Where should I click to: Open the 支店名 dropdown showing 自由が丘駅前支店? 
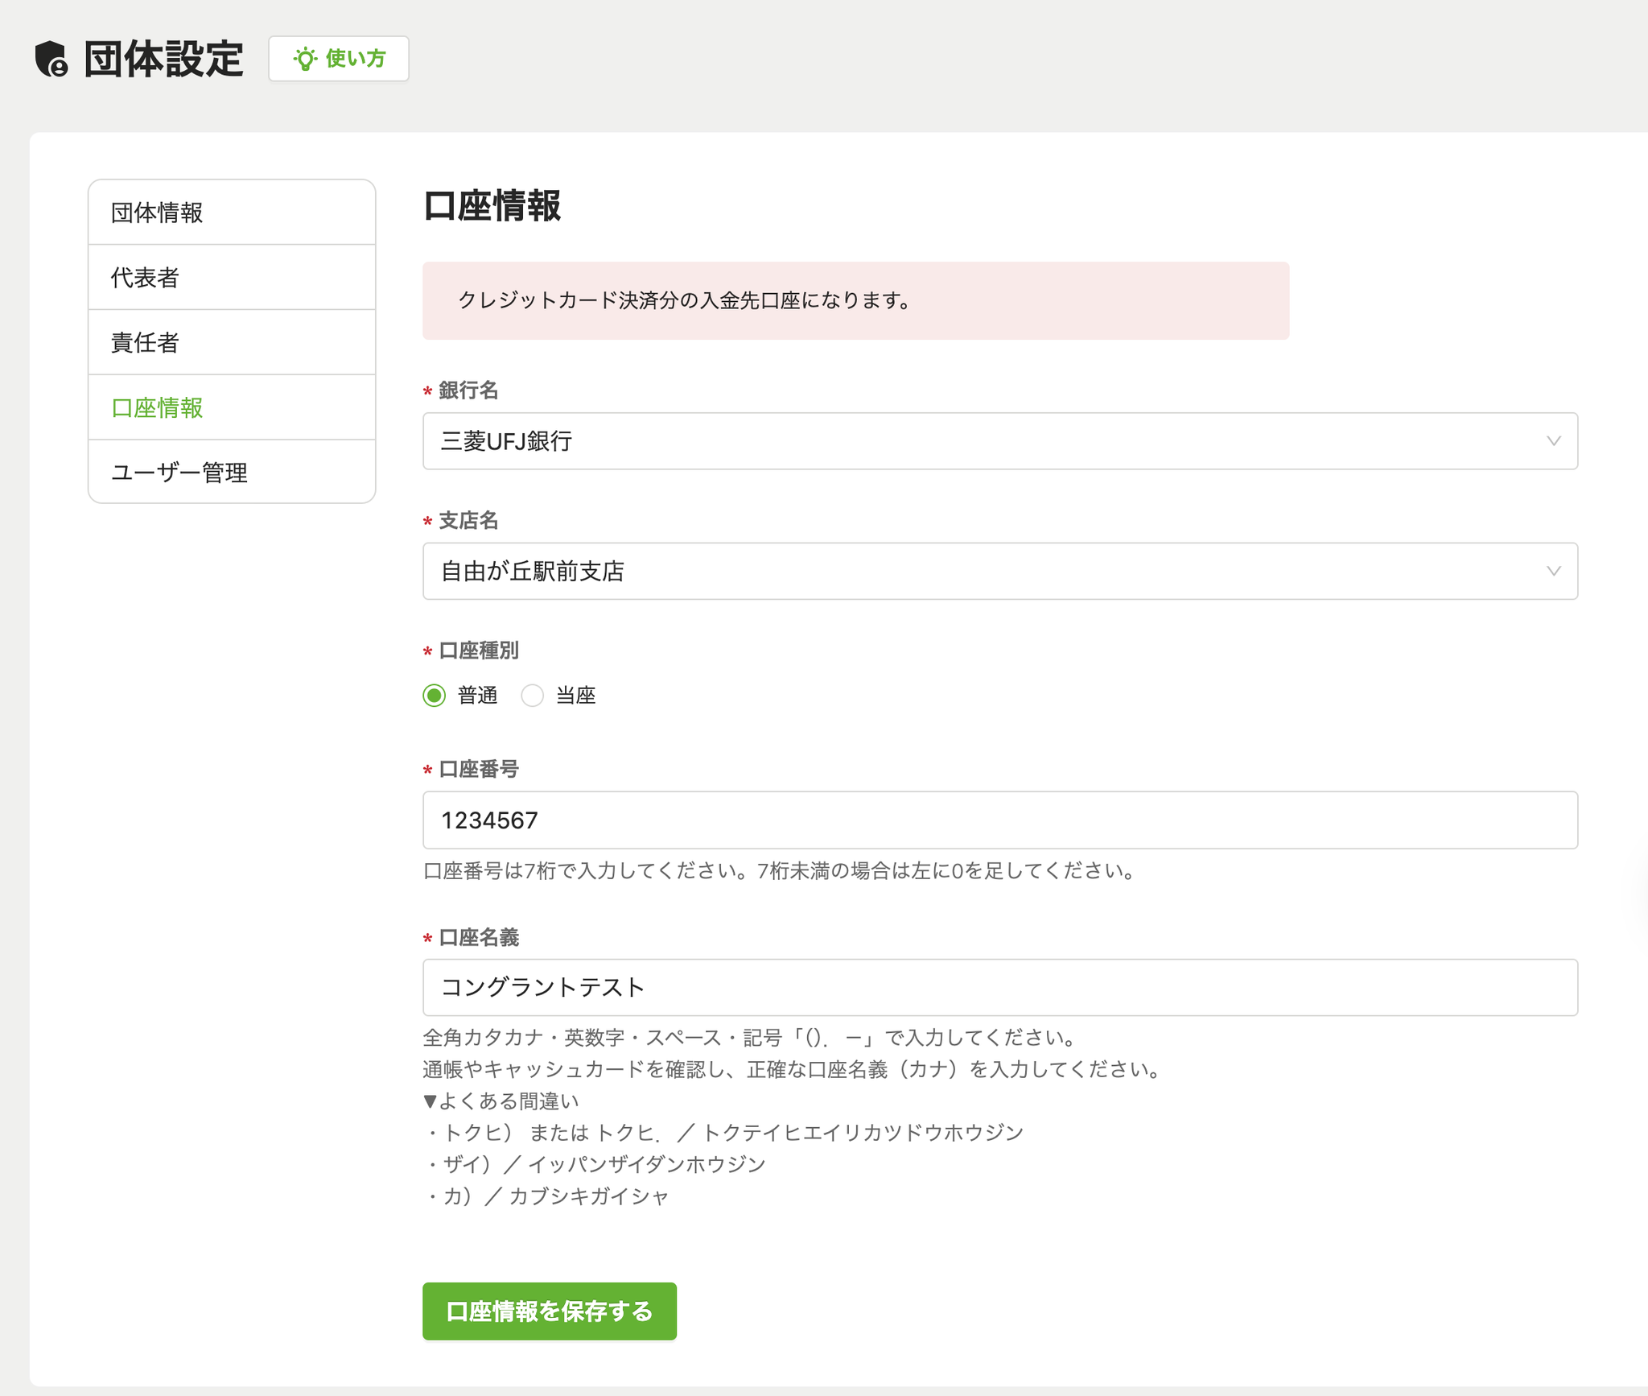click(x=1000, y=571)
